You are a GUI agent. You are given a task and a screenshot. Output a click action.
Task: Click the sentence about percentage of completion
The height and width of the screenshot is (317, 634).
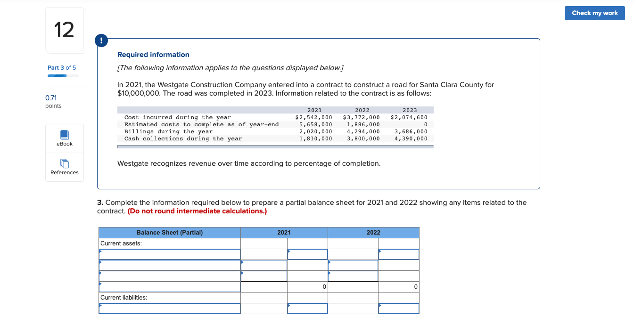point(249,163)
